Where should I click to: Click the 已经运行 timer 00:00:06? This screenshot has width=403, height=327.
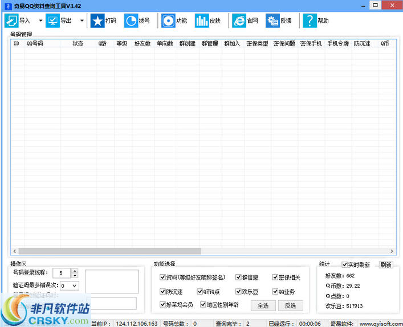(x=310, y=324)
